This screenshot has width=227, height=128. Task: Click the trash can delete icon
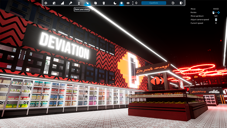click(104, 3)
